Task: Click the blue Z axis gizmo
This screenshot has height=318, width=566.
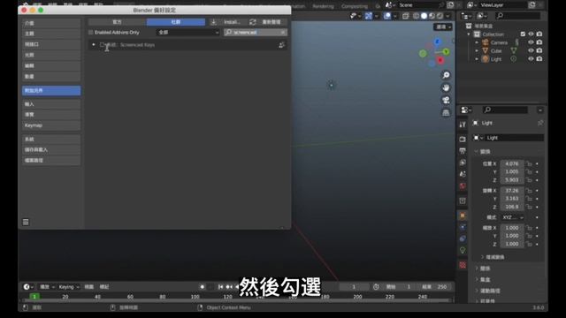Action: click(x=438, y=42)
